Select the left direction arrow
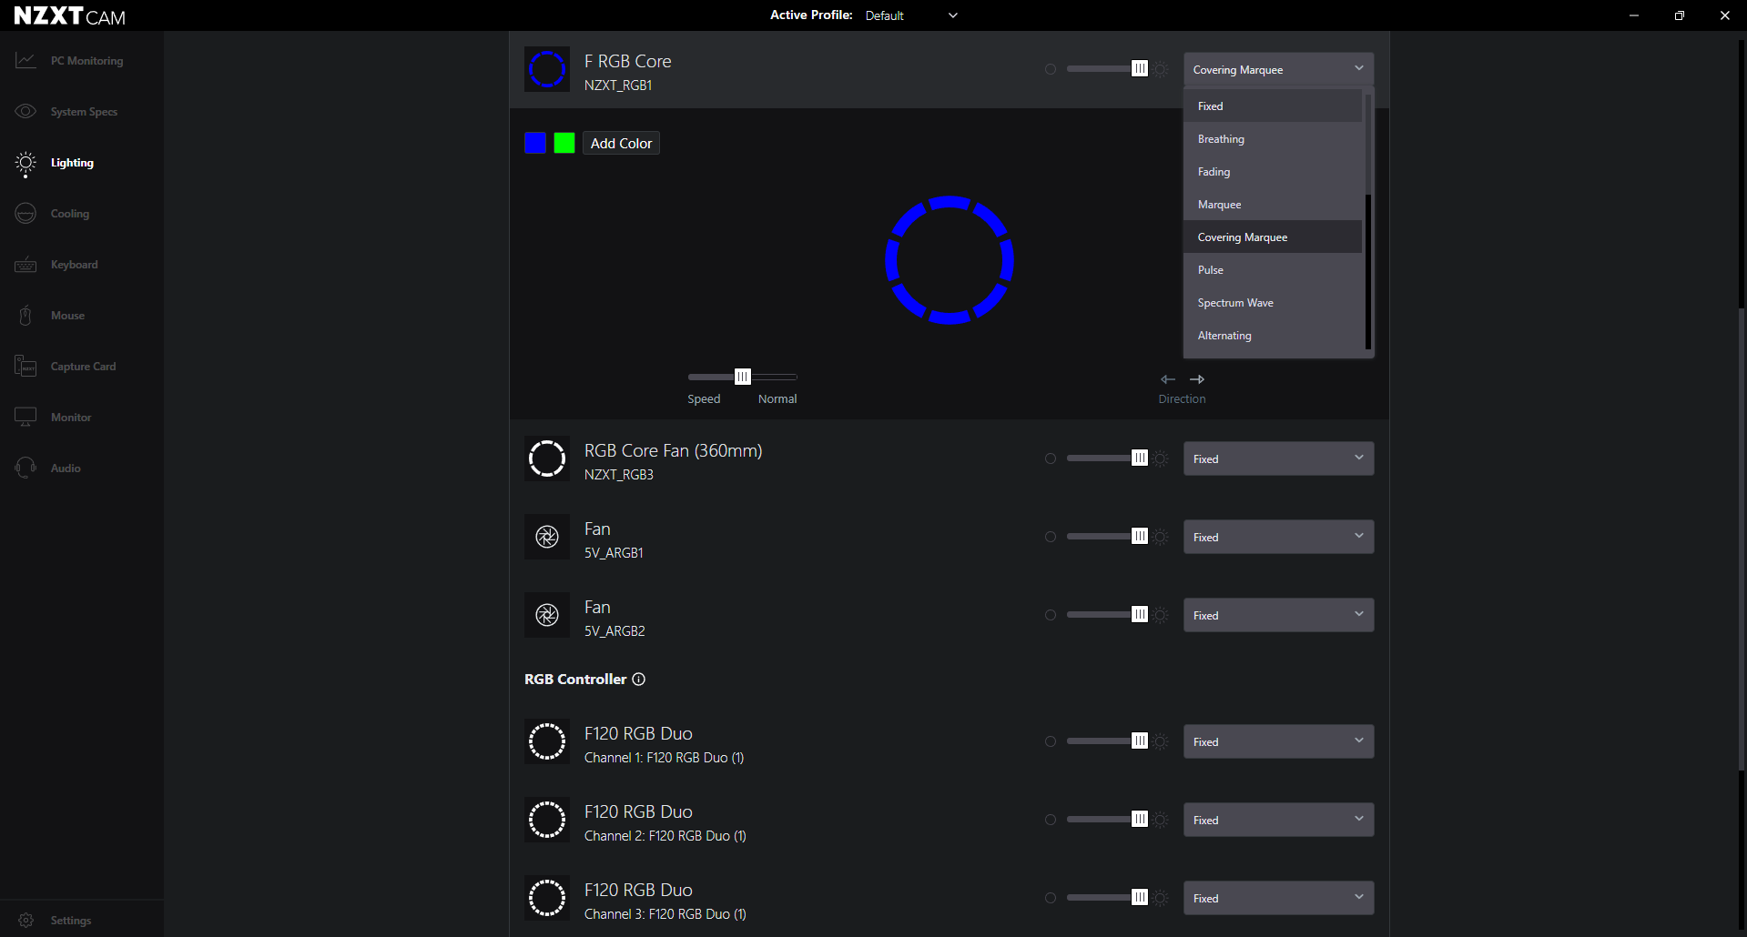1747x937 pixels. tap(1168, 379)
